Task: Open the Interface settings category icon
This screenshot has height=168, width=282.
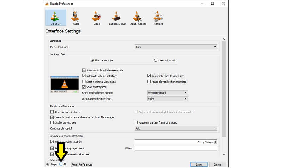Action: pos(55,18)
